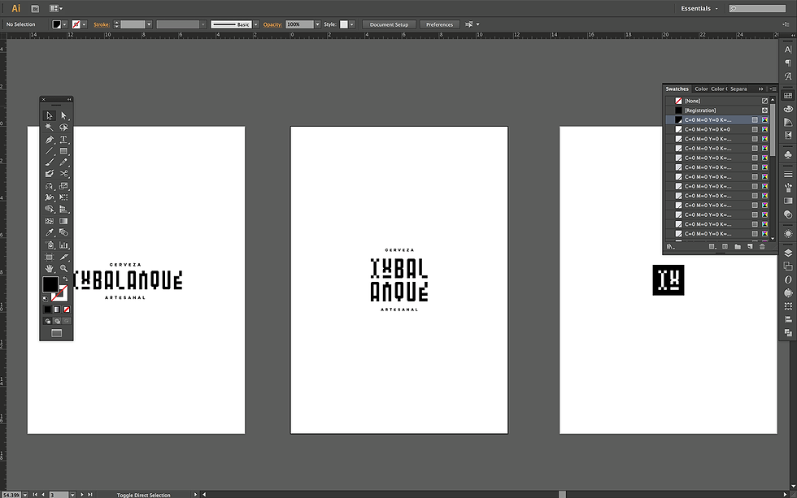Switch to the Color Guide tab
The height and width of the screenshot is (498, 797).
[719, 89]
